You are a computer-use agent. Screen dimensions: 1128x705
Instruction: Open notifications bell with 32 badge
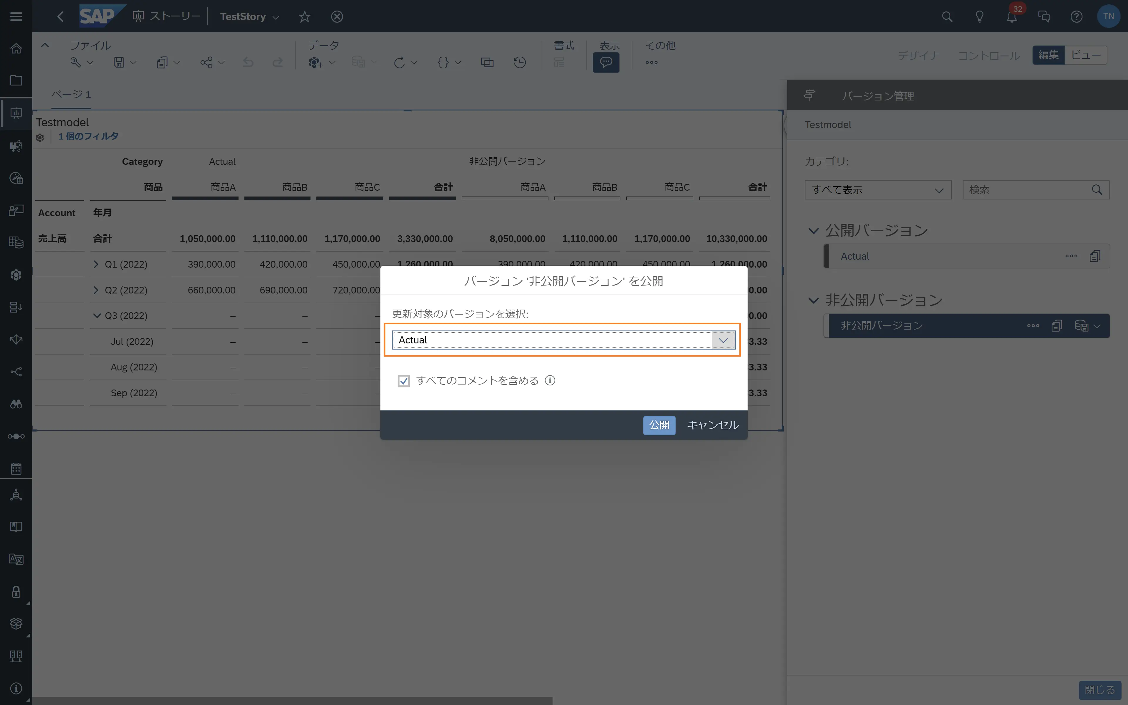coord(1011,17)
